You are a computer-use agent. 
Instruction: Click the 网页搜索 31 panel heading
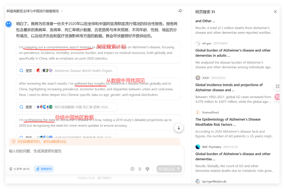(x=205, y=12)
